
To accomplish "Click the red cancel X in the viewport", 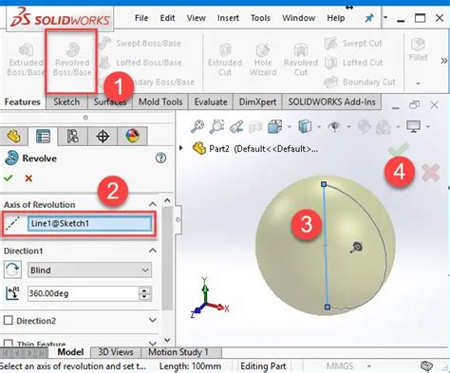I will tap(431, 173).
